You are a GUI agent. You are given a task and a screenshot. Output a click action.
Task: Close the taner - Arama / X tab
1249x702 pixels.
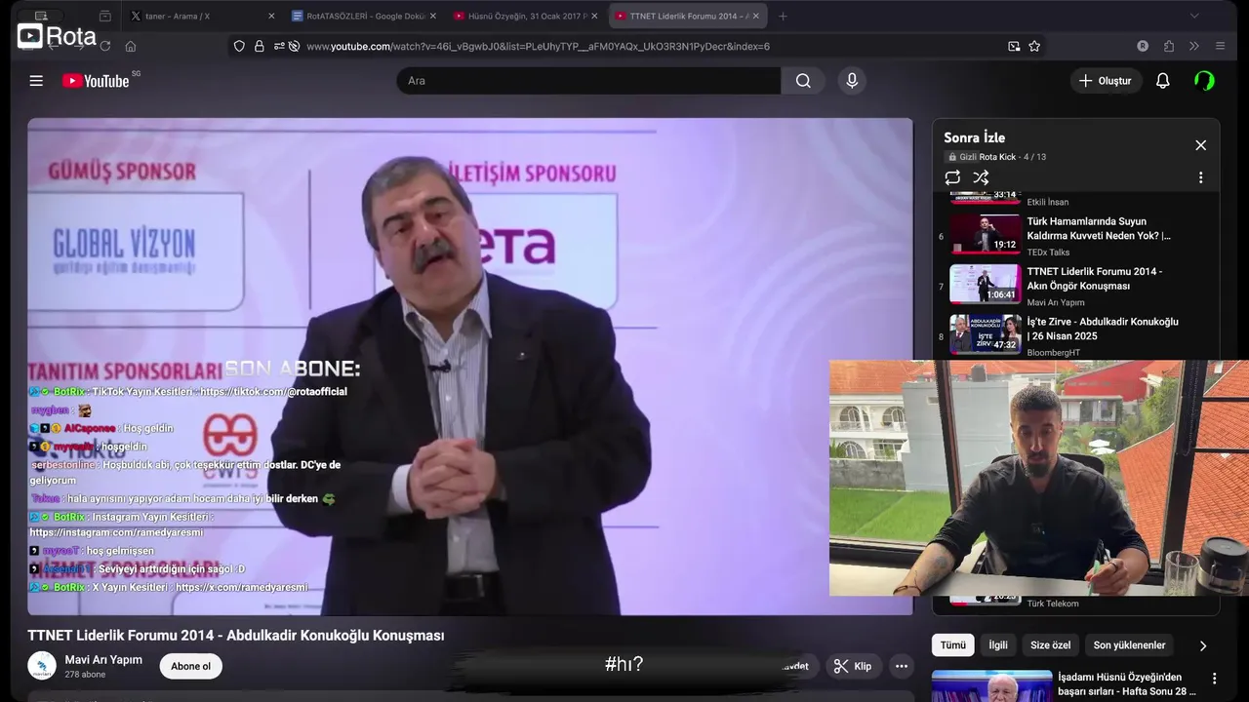[270, 17]
